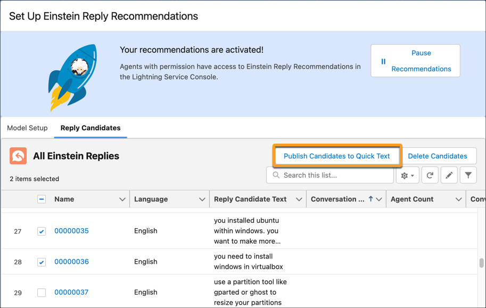Switch to the Model Setup tab

27,128
